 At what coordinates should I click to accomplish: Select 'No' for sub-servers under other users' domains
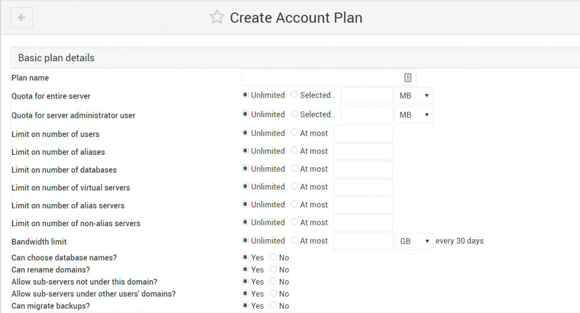click(x=273, y=293)
